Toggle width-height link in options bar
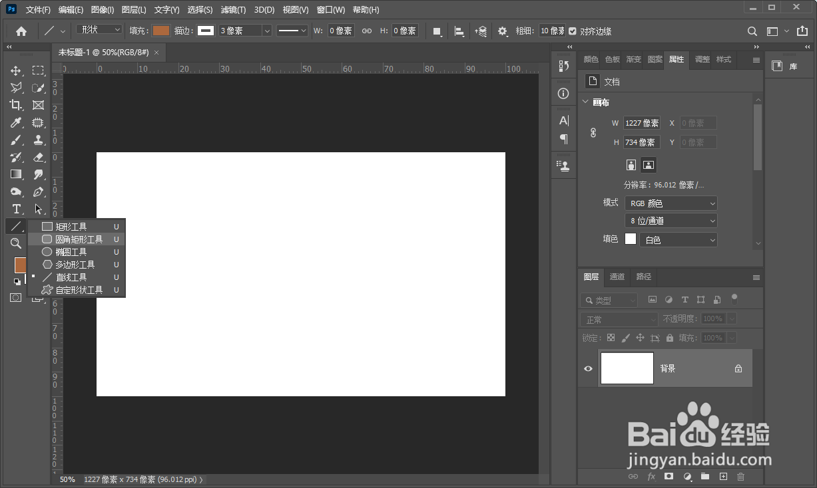817x488 pixels. [367, 31]
